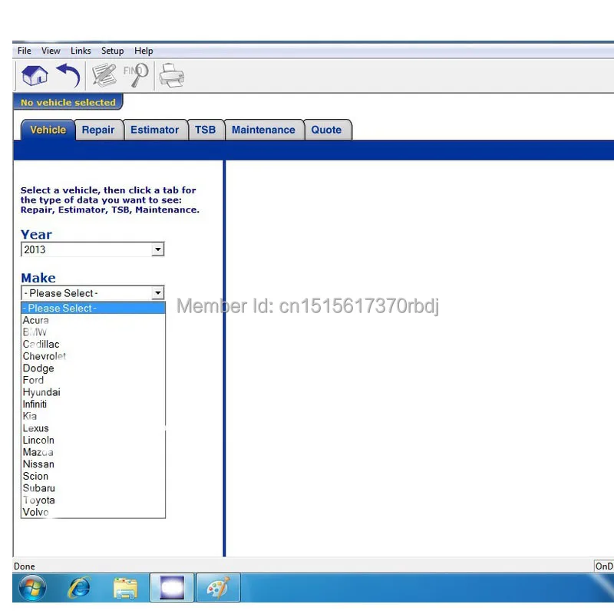
Task: Select Mazda from Make list
Action: (93, 452)
